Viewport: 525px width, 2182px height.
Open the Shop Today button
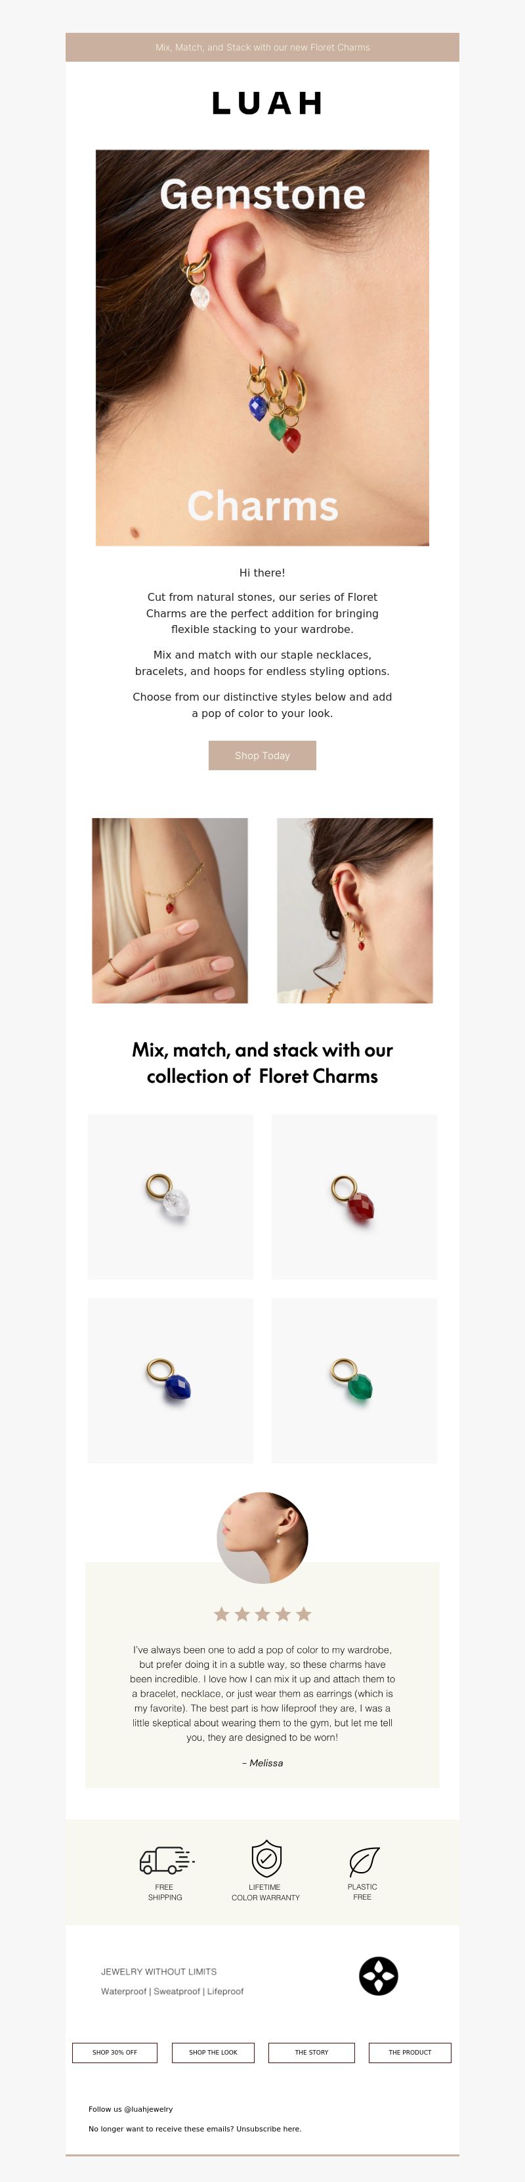pyautogui.click(x=262, y=756)
